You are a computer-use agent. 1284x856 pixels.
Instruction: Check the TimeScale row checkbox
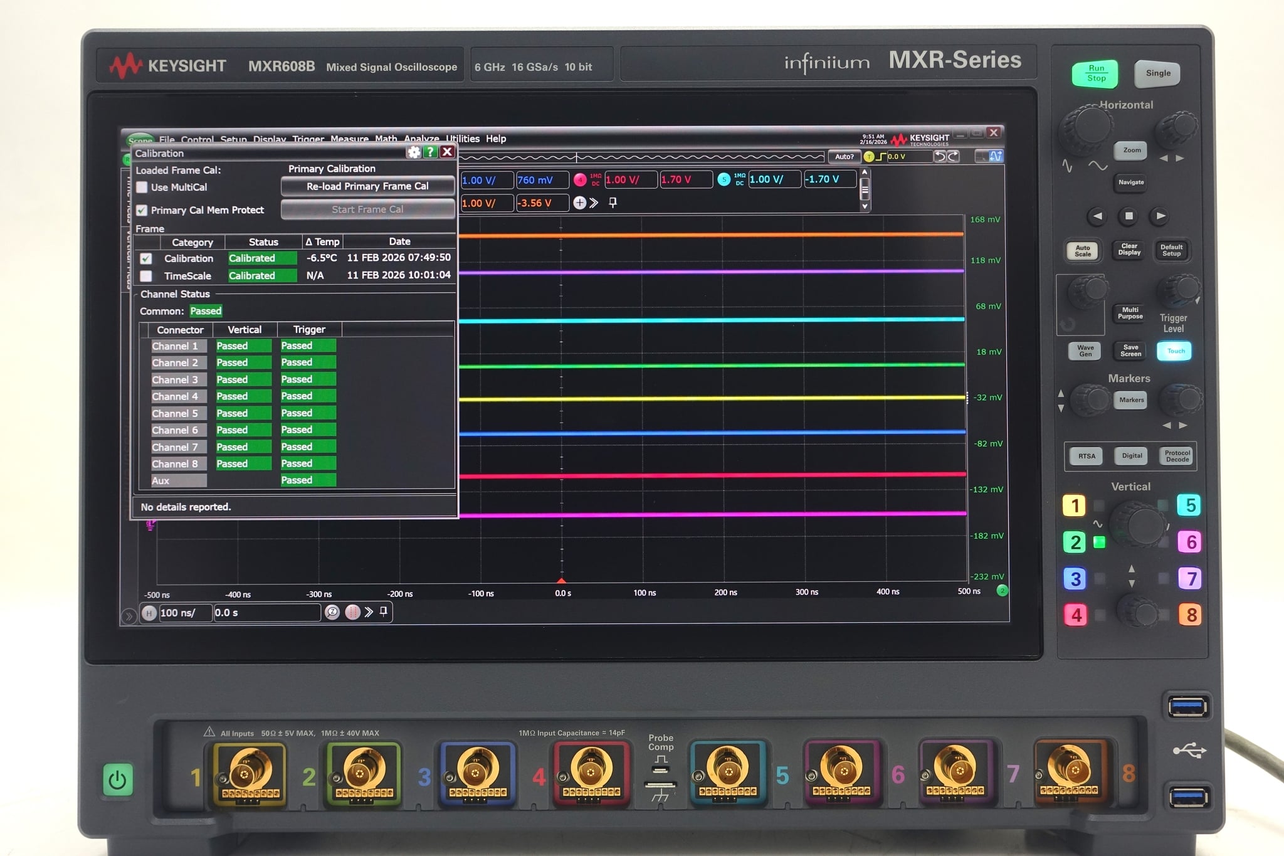[x=147, y=275]
